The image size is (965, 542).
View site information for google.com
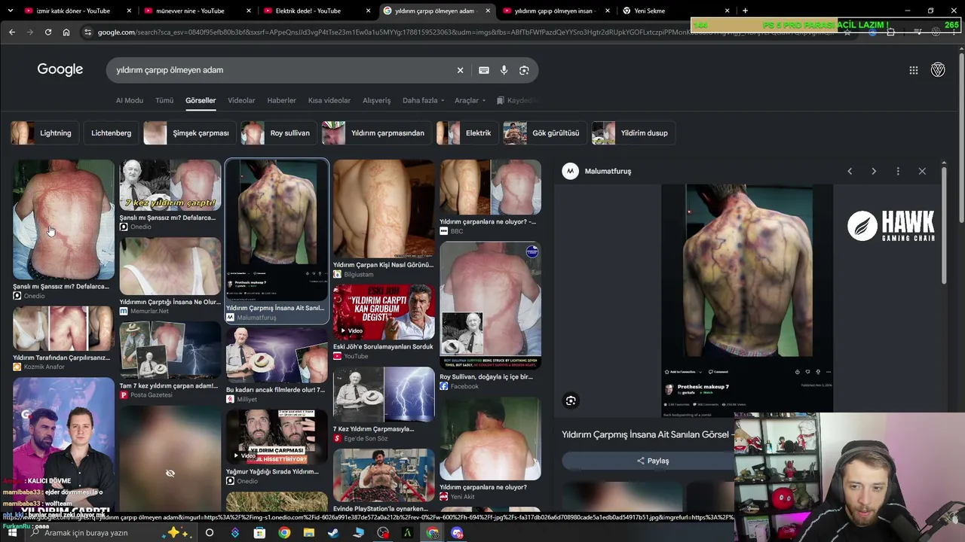(87, 32)
